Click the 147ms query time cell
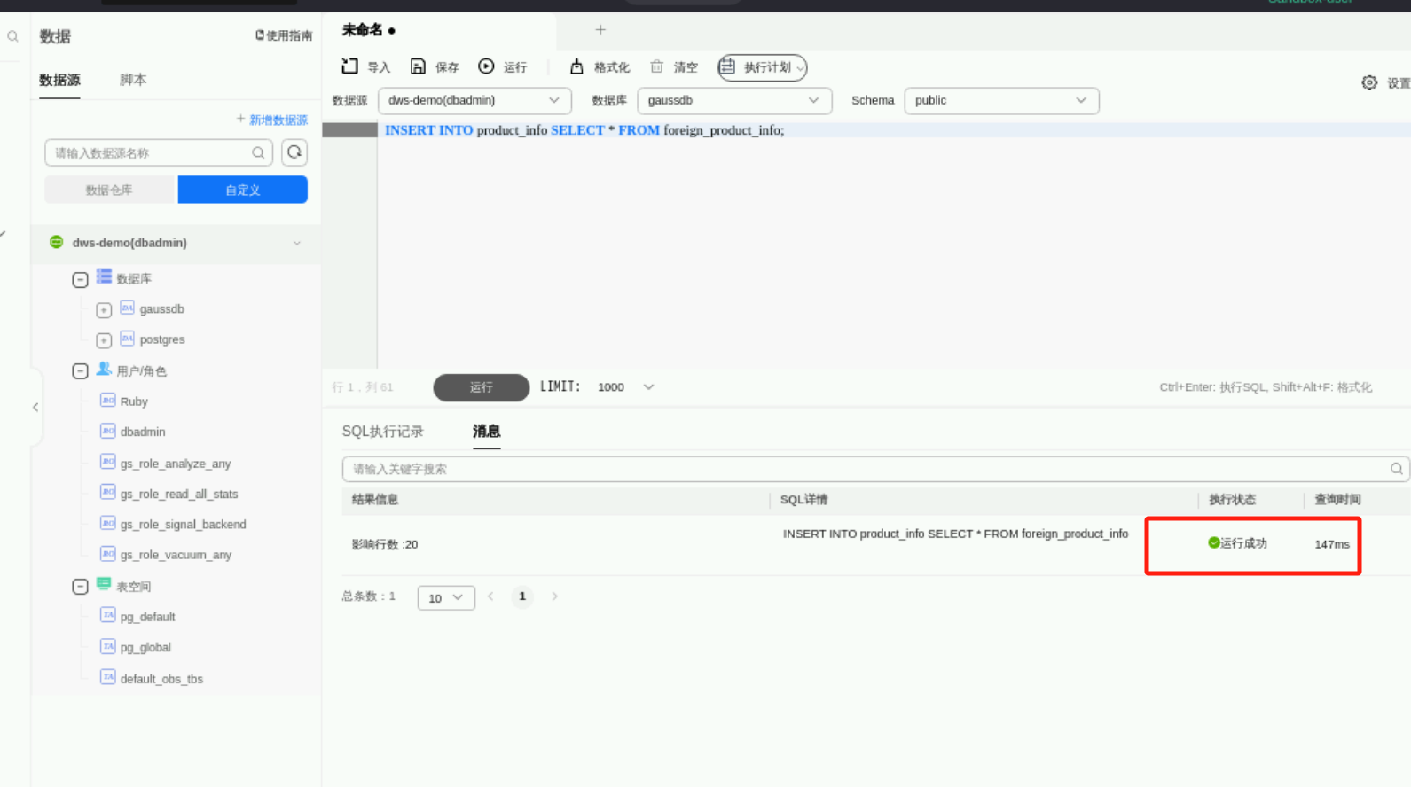 (1331, 544)
